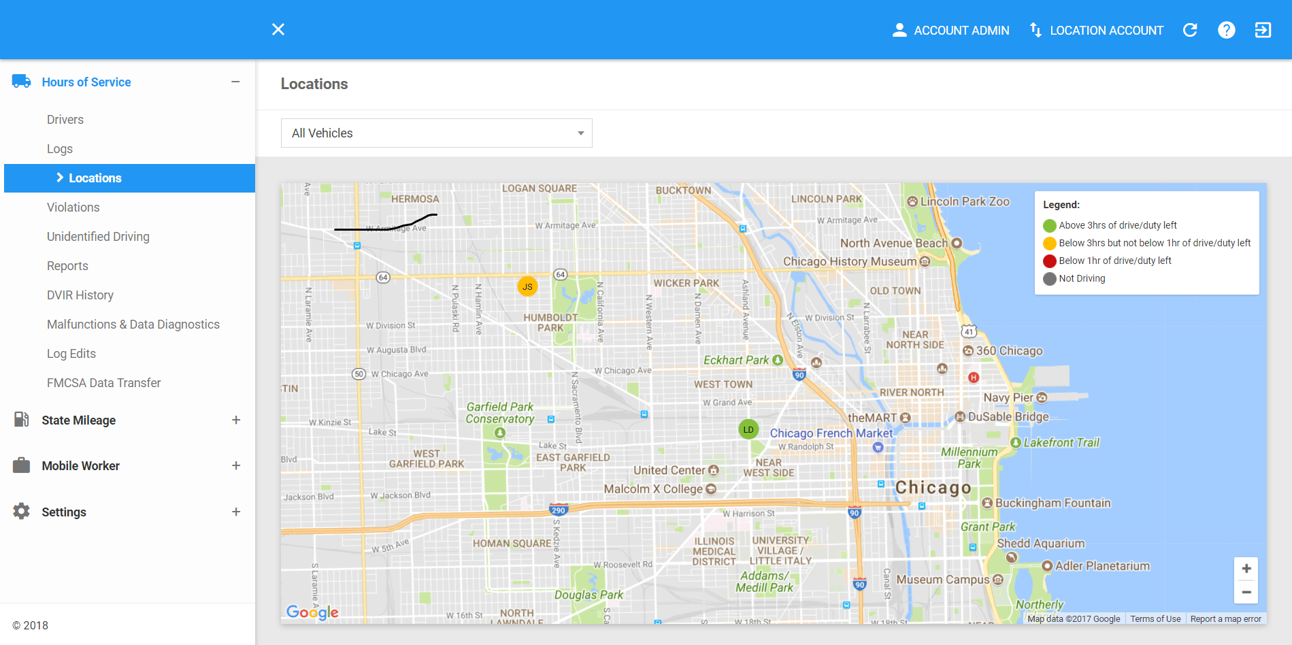Click the Google logo on the map
The height and width of the screenshot is (645, 1292).
[312, 612]
